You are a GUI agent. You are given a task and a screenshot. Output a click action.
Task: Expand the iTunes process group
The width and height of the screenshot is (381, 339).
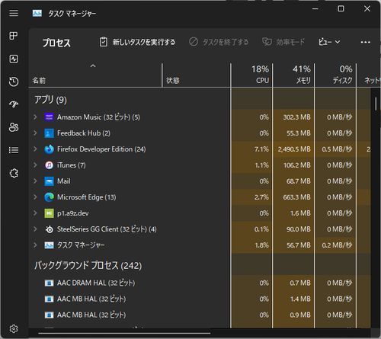coord(35,165)
